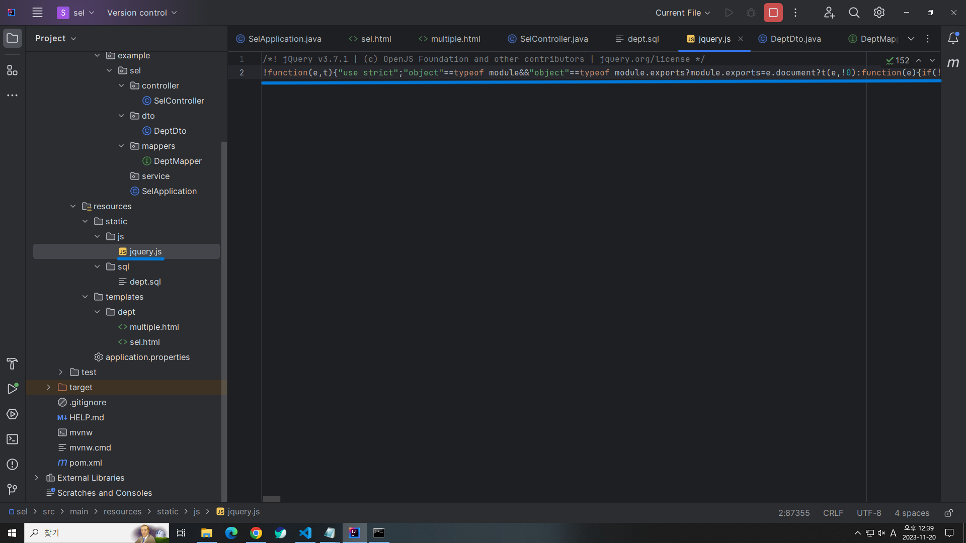This screenshot has width=966, height=543.
Task: Open Chrome from the taskbar
Action: [x=256, y=533]
